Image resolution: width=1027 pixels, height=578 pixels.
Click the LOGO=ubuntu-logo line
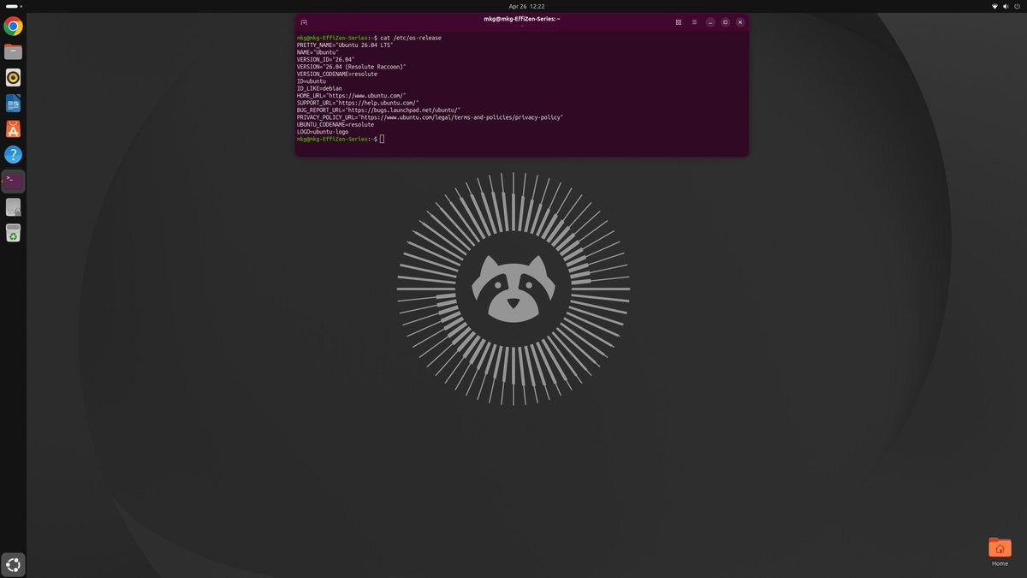(323, 132)
